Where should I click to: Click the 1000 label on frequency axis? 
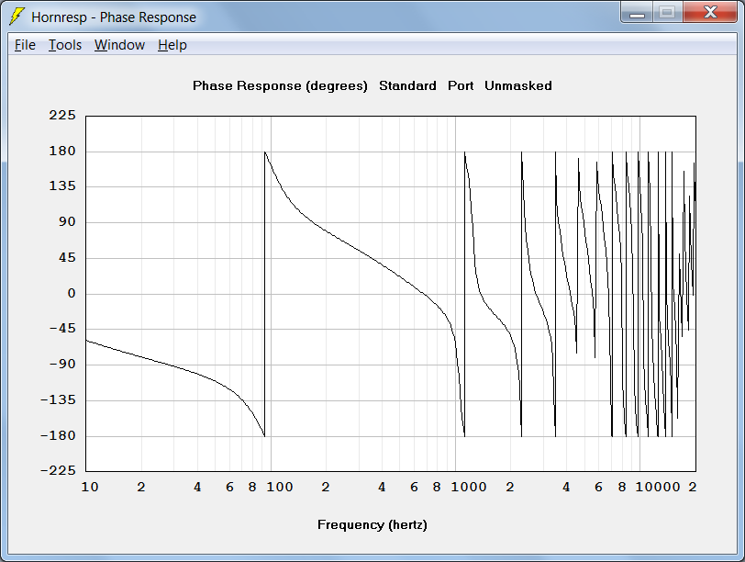click(x=469, y=487)
